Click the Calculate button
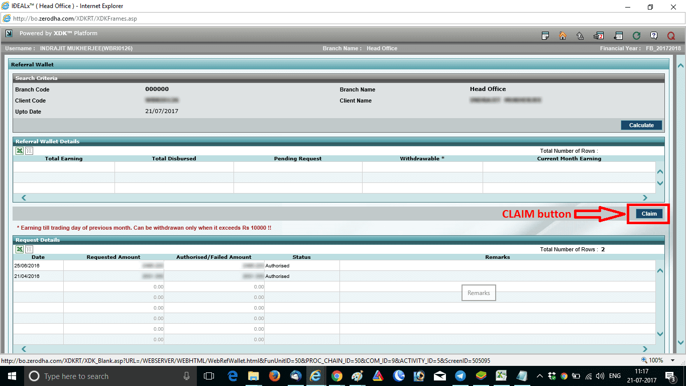 (641, 125)
